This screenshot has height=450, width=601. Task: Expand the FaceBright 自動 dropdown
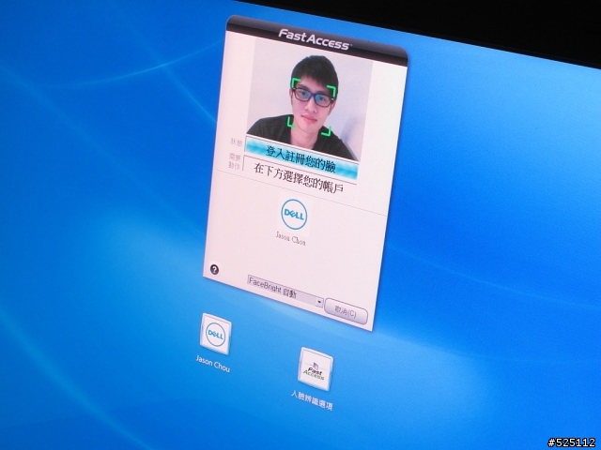285,292
